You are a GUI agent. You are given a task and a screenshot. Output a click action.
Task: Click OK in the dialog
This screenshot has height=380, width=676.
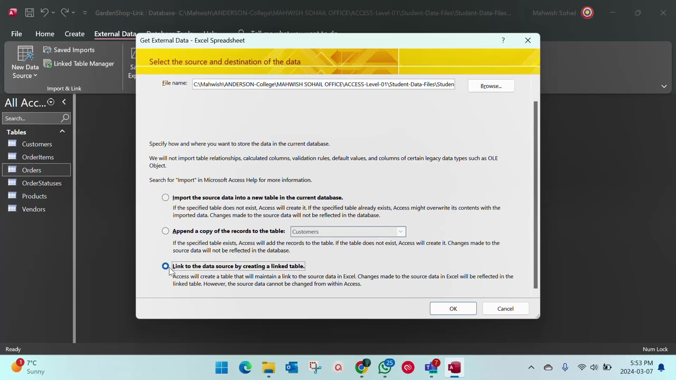pos(453,309)
